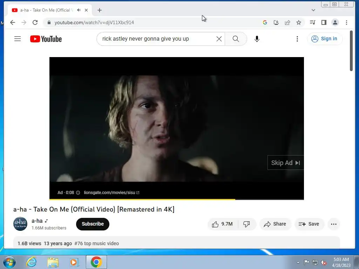The width and height of the screenshot is (359, 269).
Task: Visit the lionsgate.com/movies/sisu advertiser link
Action: point(111,193)
